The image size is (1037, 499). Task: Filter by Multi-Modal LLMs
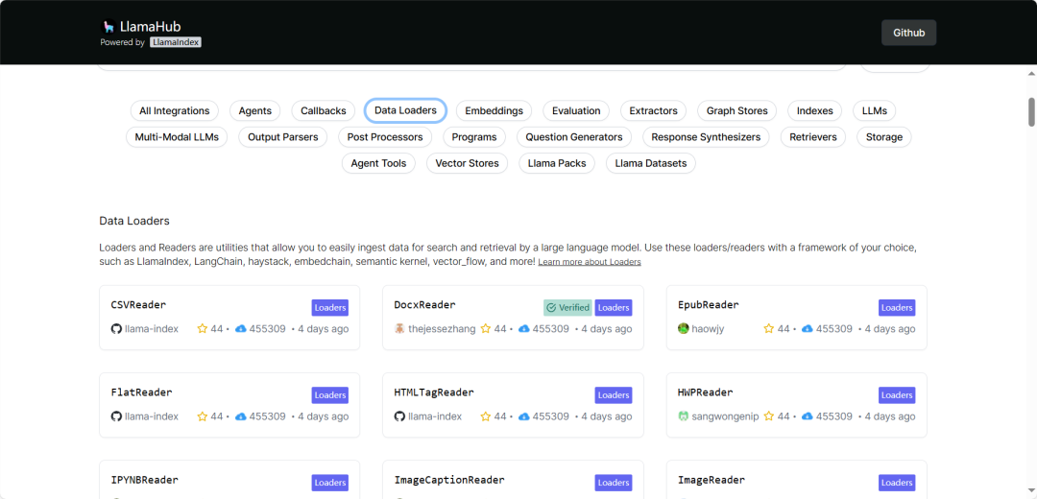[x=177, y=137]
